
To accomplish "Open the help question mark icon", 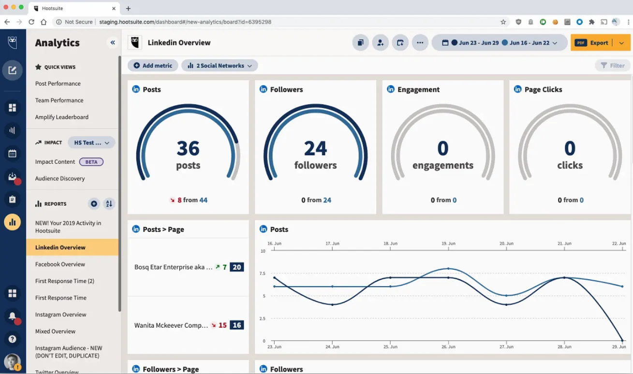I will [x=13, y=339].
